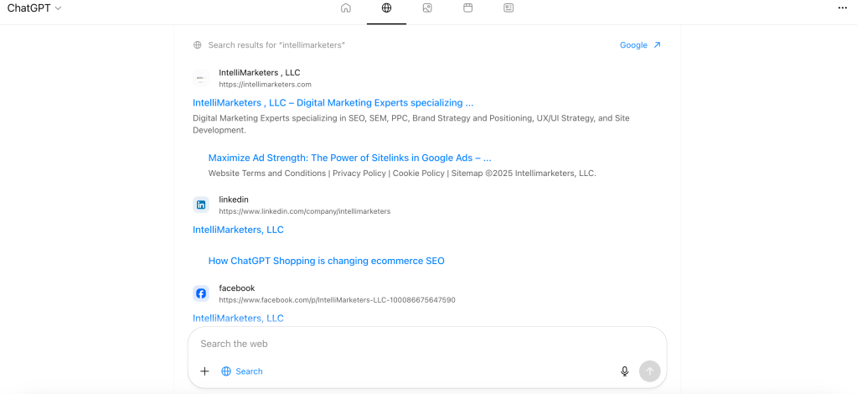Open search results in Google

coord(640,45)
